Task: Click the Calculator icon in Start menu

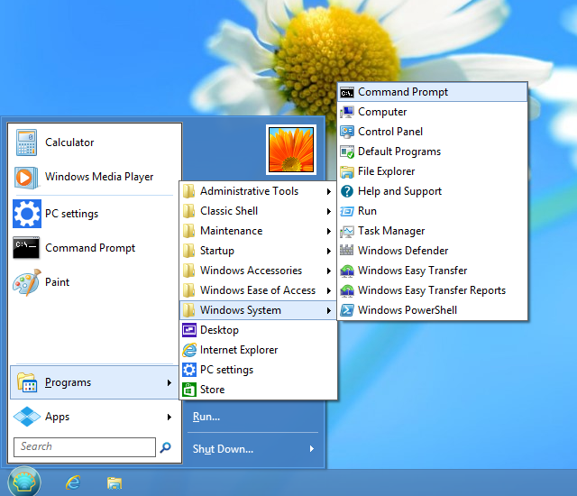Action: pos(26,142)
